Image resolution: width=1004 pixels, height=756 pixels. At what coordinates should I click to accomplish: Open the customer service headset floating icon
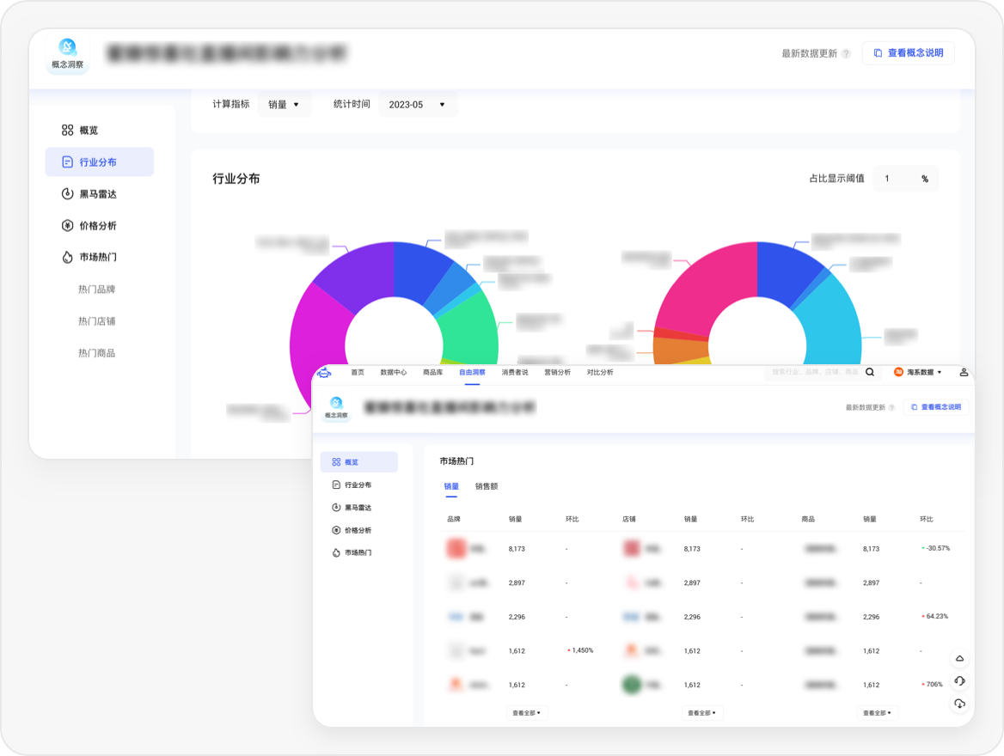[959, 681]
